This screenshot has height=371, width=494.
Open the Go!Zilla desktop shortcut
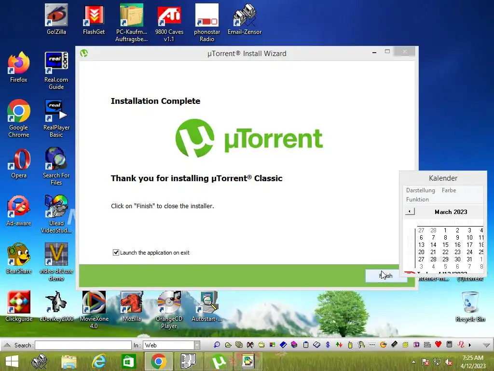pyautogui.click(x=56, y=19)
